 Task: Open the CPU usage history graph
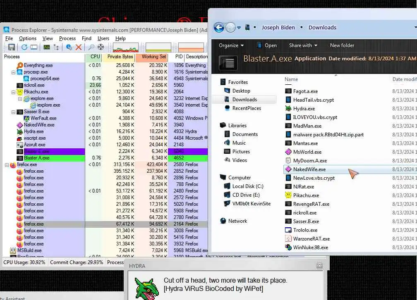click(x=125, y=47)
